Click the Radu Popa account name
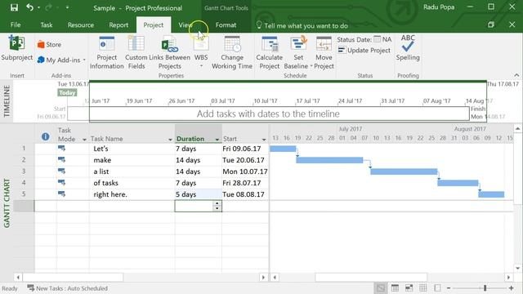The image size is (523, 294). point(439,7)
